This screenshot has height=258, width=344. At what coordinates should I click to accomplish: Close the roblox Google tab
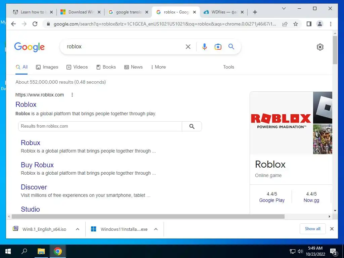[x=195, y=12]
